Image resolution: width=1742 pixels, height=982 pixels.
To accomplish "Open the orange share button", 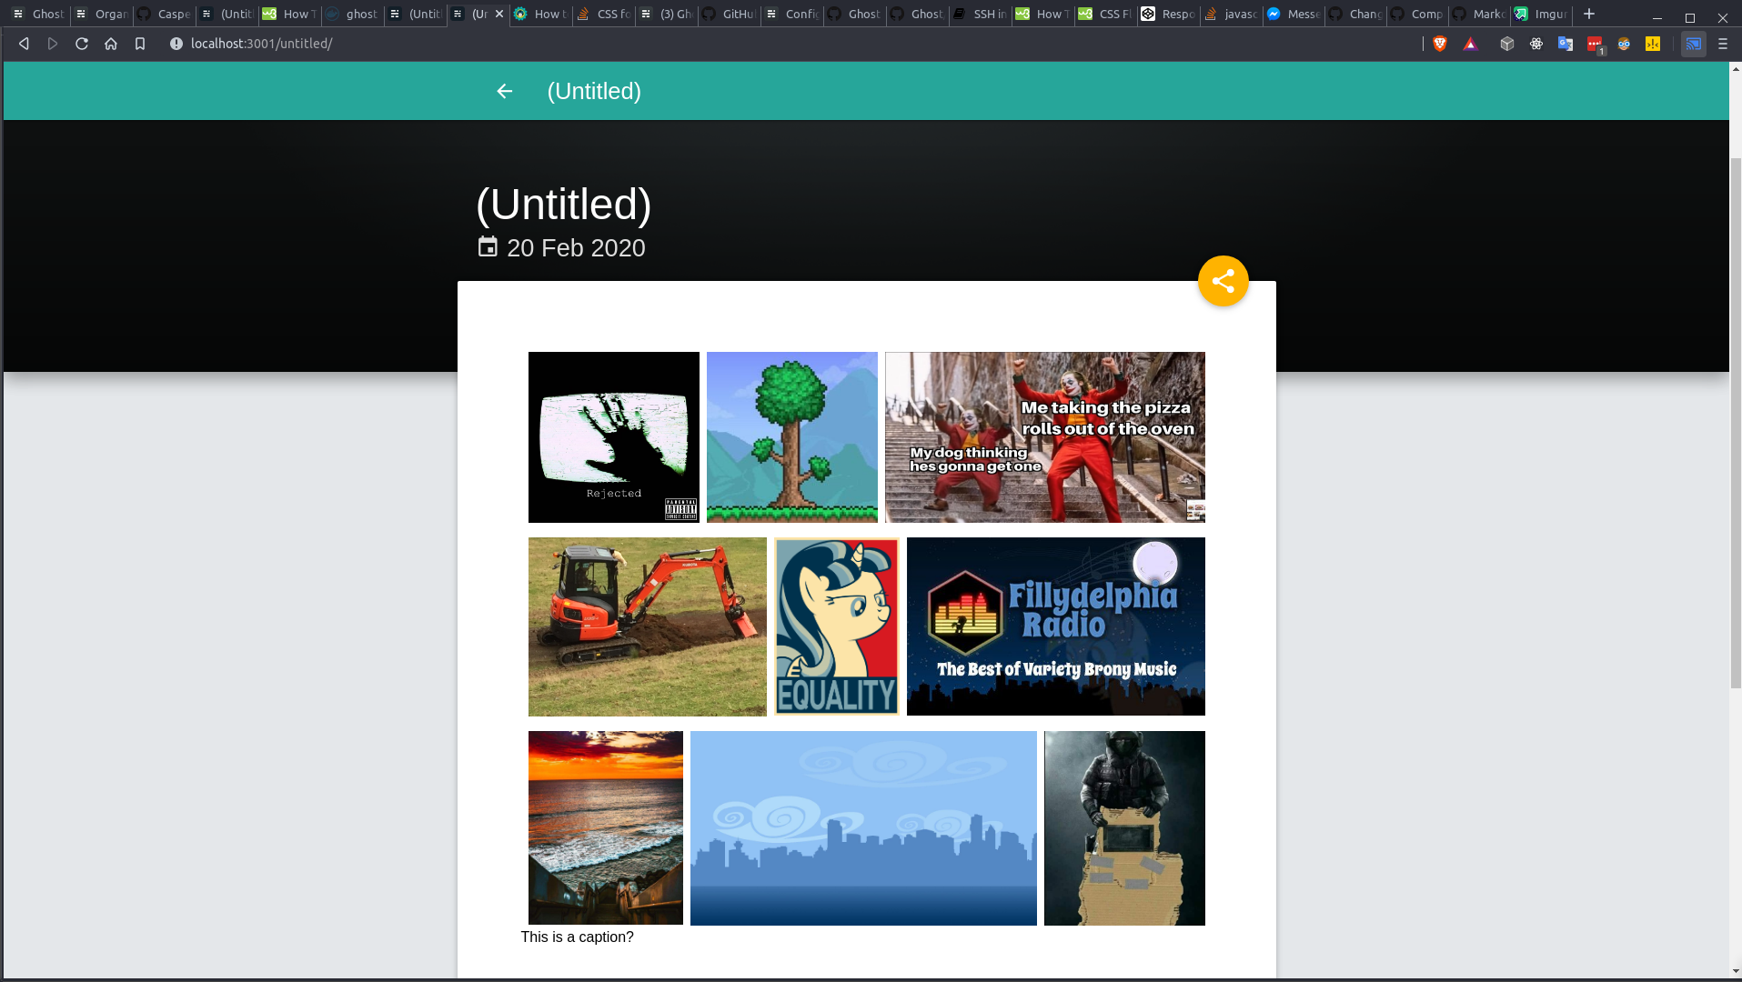I will pyautogui.click(x=1223, y=281).
